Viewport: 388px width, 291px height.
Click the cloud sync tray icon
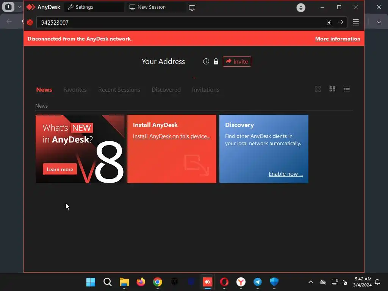[323, 282]
